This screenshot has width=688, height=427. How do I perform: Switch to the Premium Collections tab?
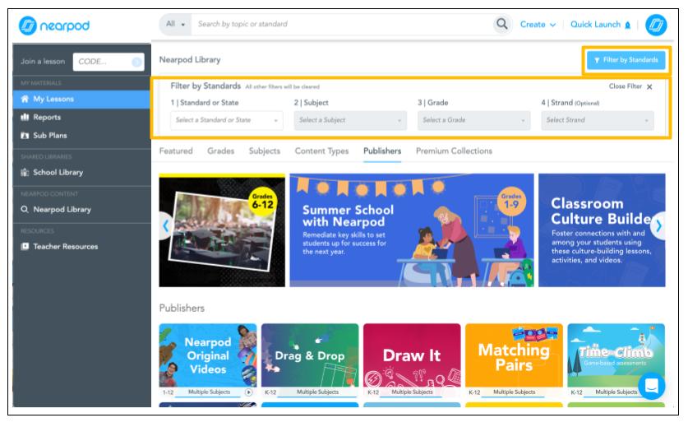(x=454, y=151)
